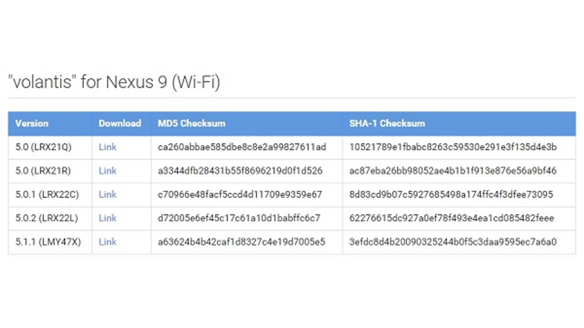Open the download Link for 5.0 (LRX21R)

108,171
